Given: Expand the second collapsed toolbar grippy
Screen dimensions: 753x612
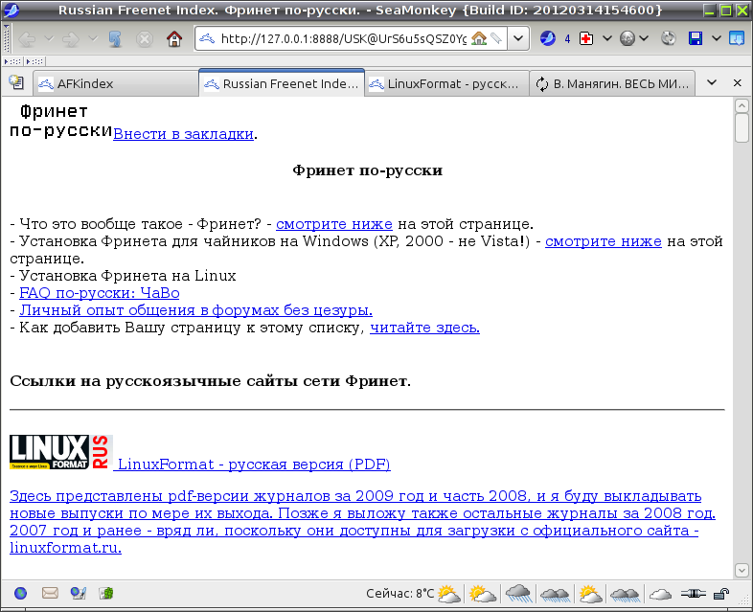Looking at the screenshot, I should 35,61.
